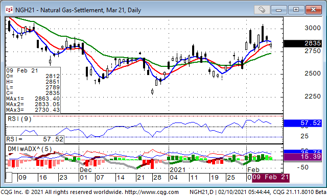Click the 23 date tick on time axis
Viewport: 327px width, 196px height.
(x=63, y=178)
